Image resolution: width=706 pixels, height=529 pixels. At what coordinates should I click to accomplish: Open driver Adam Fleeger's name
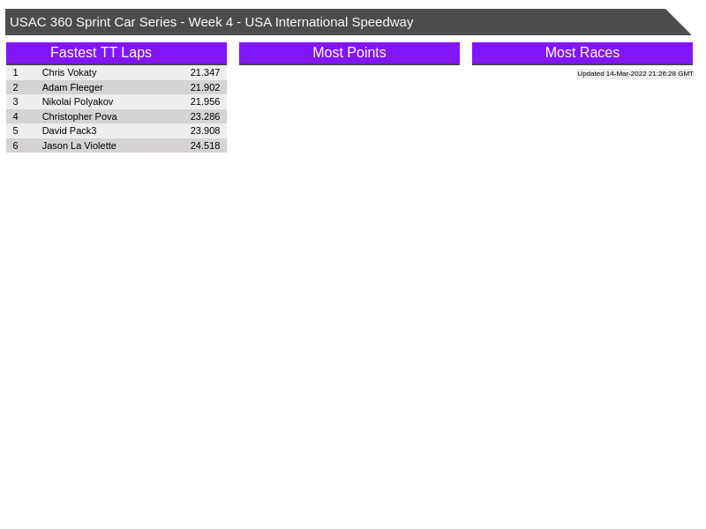coord(72,87)
